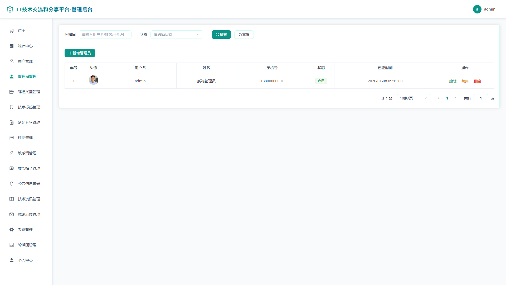506x285 pixels.
Task: Click the 公告信息管理 bell icon
Action: pyautogui.click(x=12, y=184)
